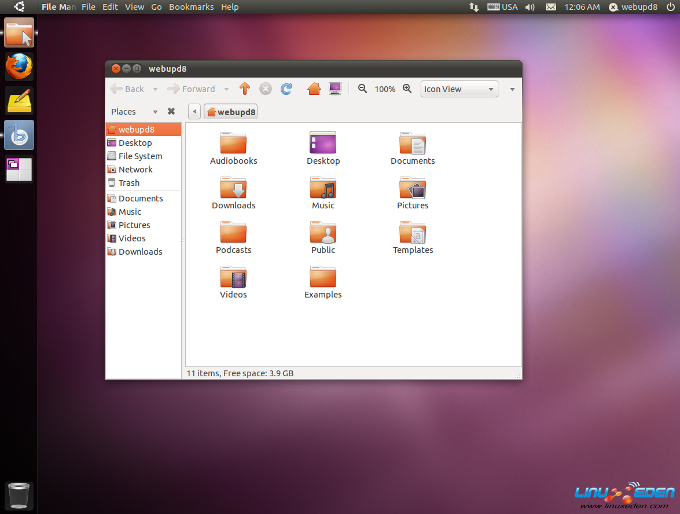
Task: Click the webupd8 path bar button
Action: pyautogui.click(x=231, y=112)
